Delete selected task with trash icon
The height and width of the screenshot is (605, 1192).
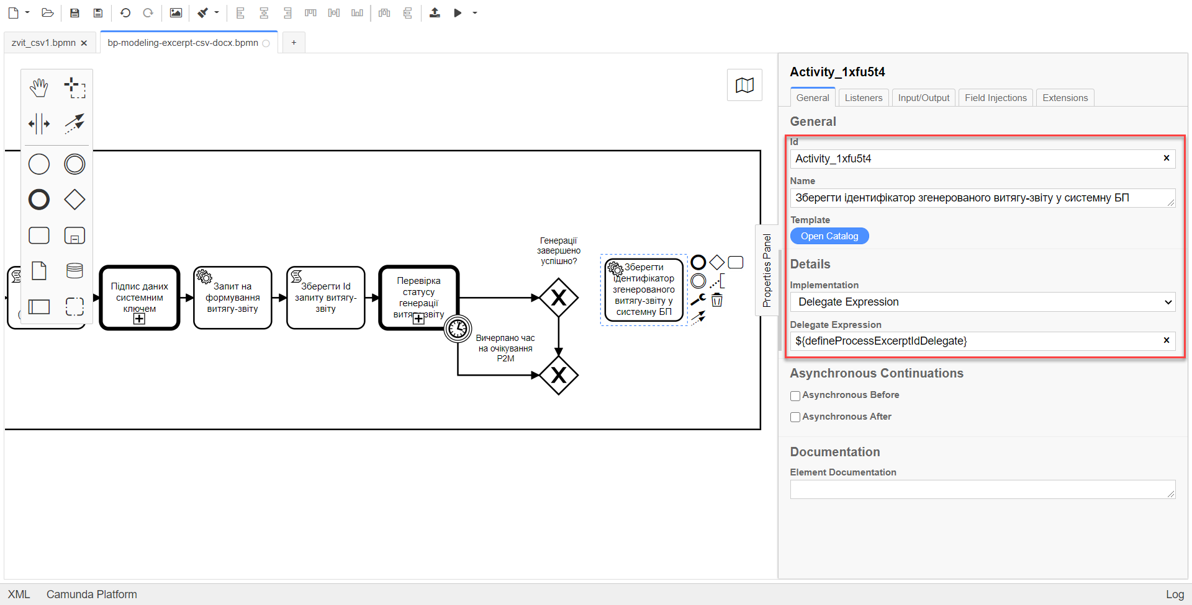coord(717,300)
